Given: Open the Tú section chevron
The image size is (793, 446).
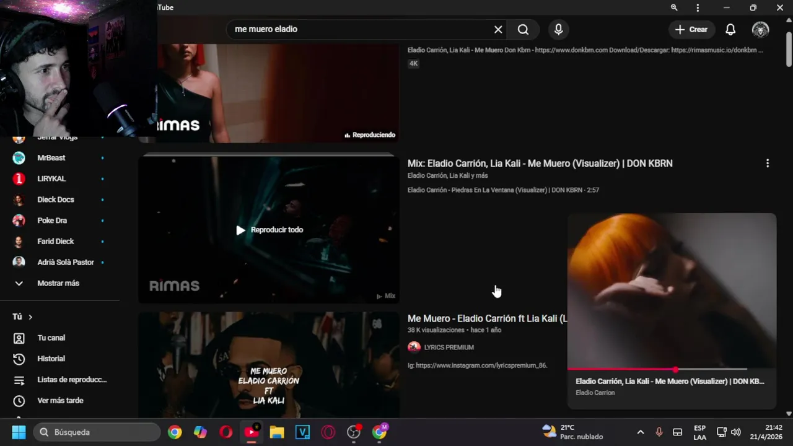Looking at the screenshot, I should click(x=30, y=317).
